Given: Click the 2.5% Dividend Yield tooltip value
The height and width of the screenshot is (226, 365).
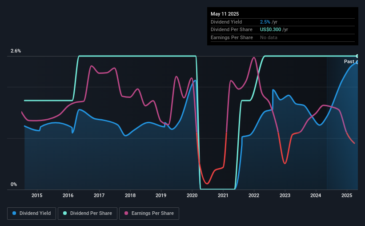Looking at the screenshot, I should [265, 22].
